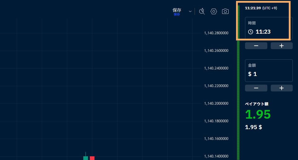Image resolution: width=298 pixels, height=160 pixels.
Task: Decrease the 金額 amount with the minus button
Action: 256,88
